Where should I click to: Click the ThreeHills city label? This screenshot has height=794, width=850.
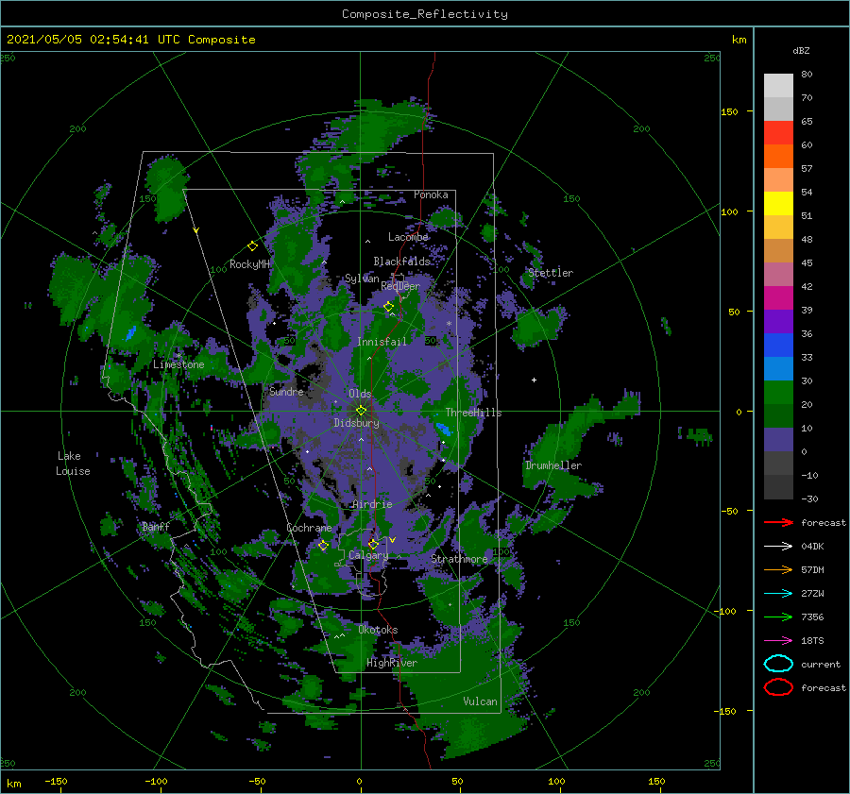click(x=473, y=413)
